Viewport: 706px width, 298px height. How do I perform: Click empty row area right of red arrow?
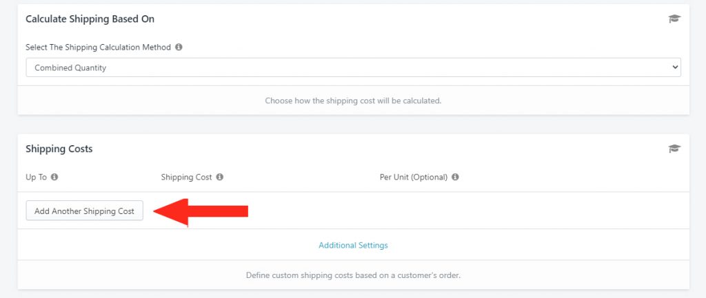pyautogui.click(x=468, y=211)
